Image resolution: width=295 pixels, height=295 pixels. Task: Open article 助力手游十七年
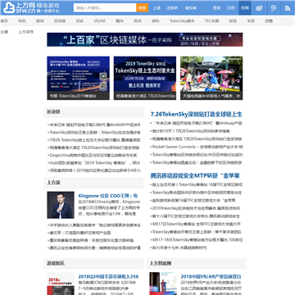(x=179, y=247)
